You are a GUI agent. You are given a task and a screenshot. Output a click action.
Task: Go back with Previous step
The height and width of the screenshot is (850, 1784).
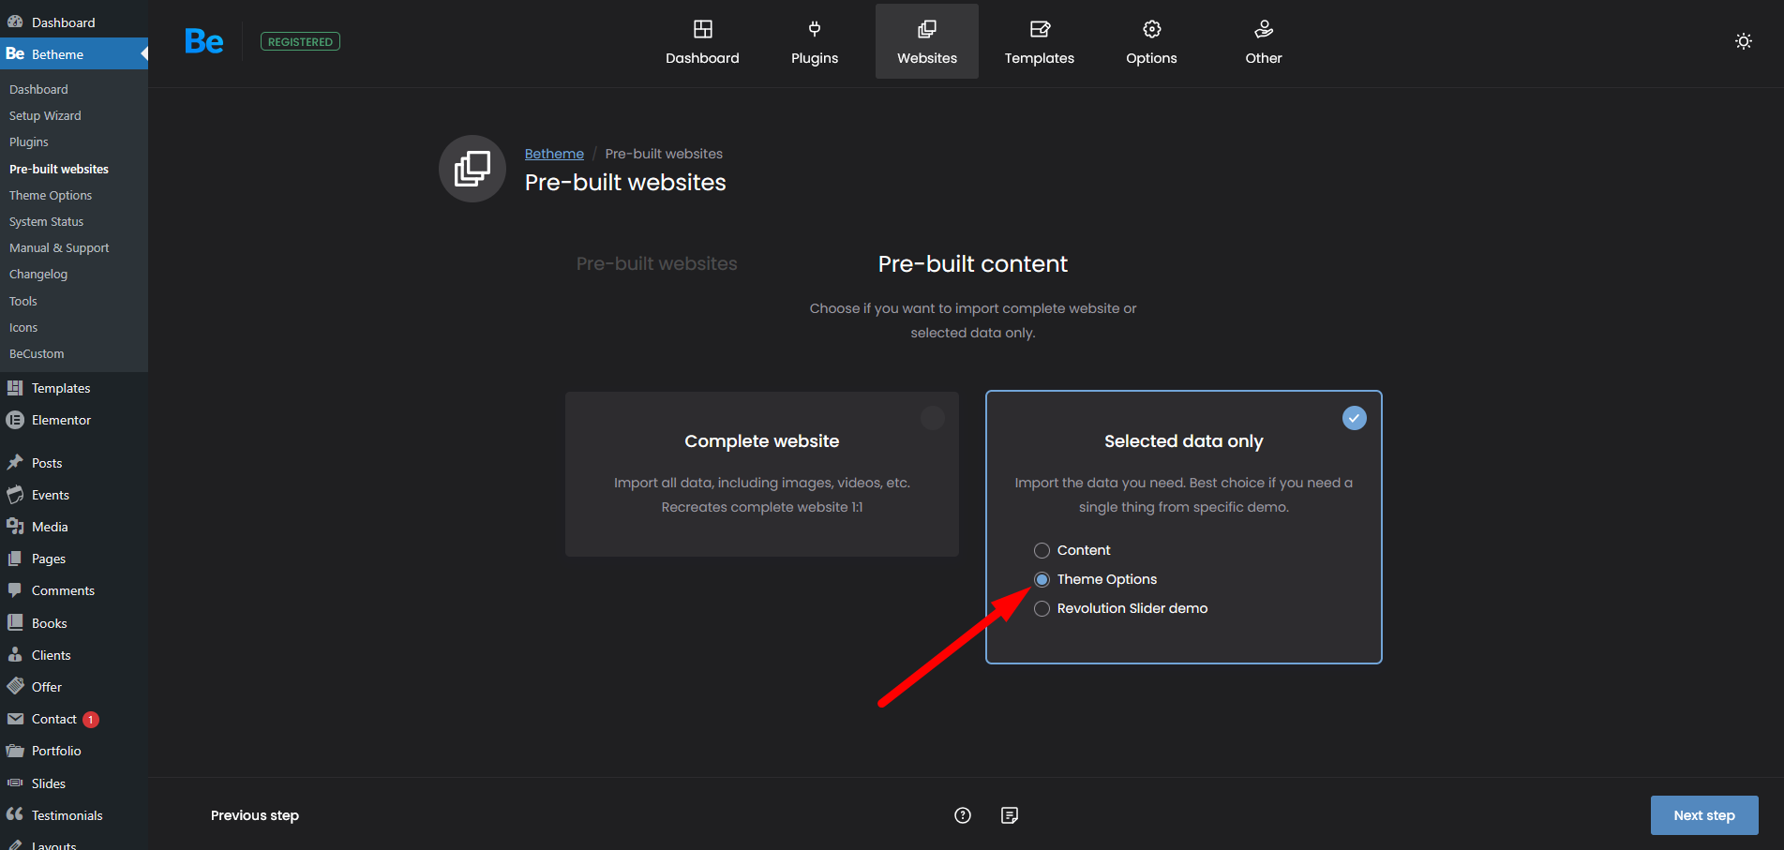255,815
